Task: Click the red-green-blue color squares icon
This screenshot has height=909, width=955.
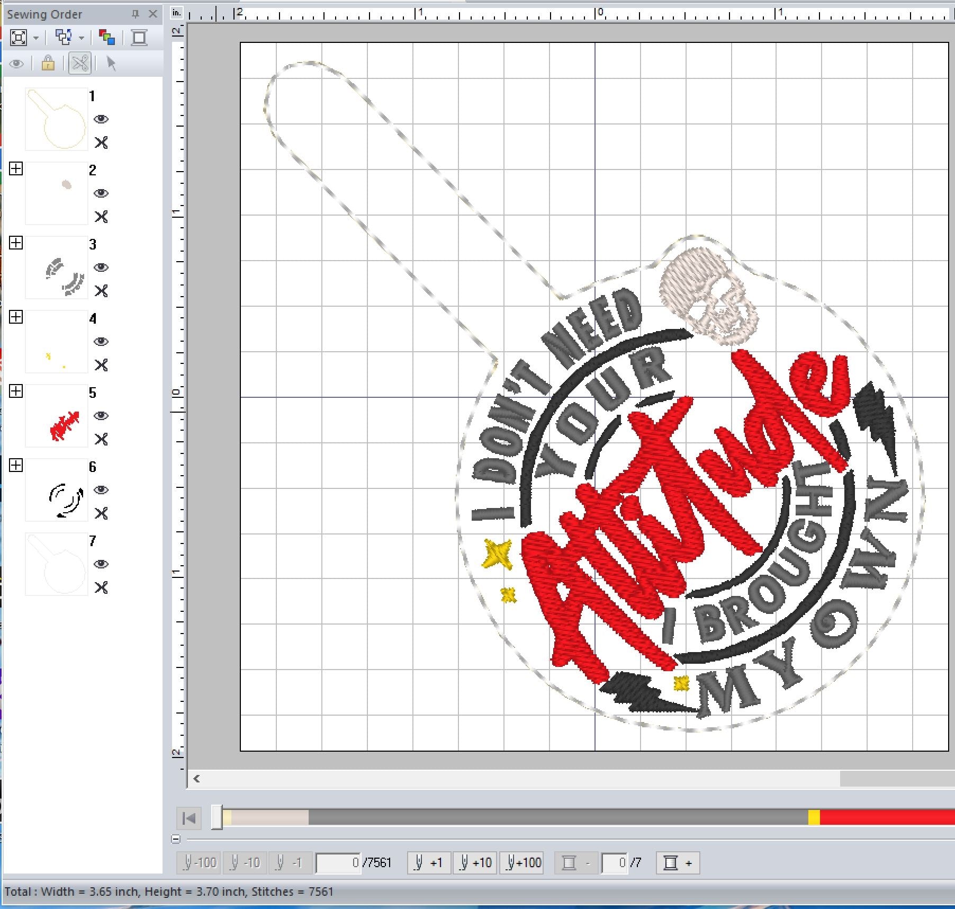Action: (107, 38)
